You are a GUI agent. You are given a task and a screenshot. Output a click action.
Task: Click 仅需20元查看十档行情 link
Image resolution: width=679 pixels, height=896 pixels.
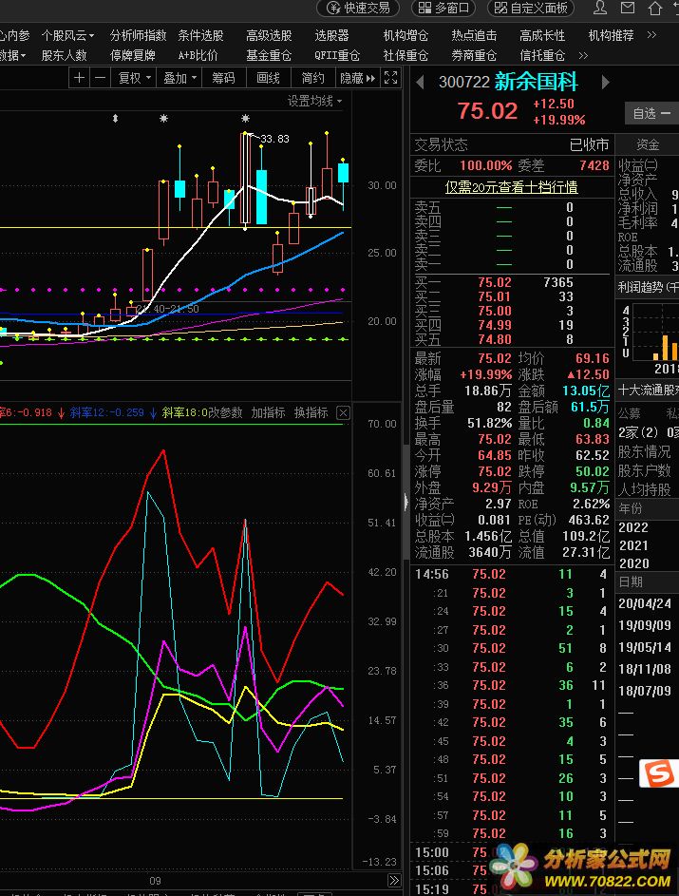point(512,187)
